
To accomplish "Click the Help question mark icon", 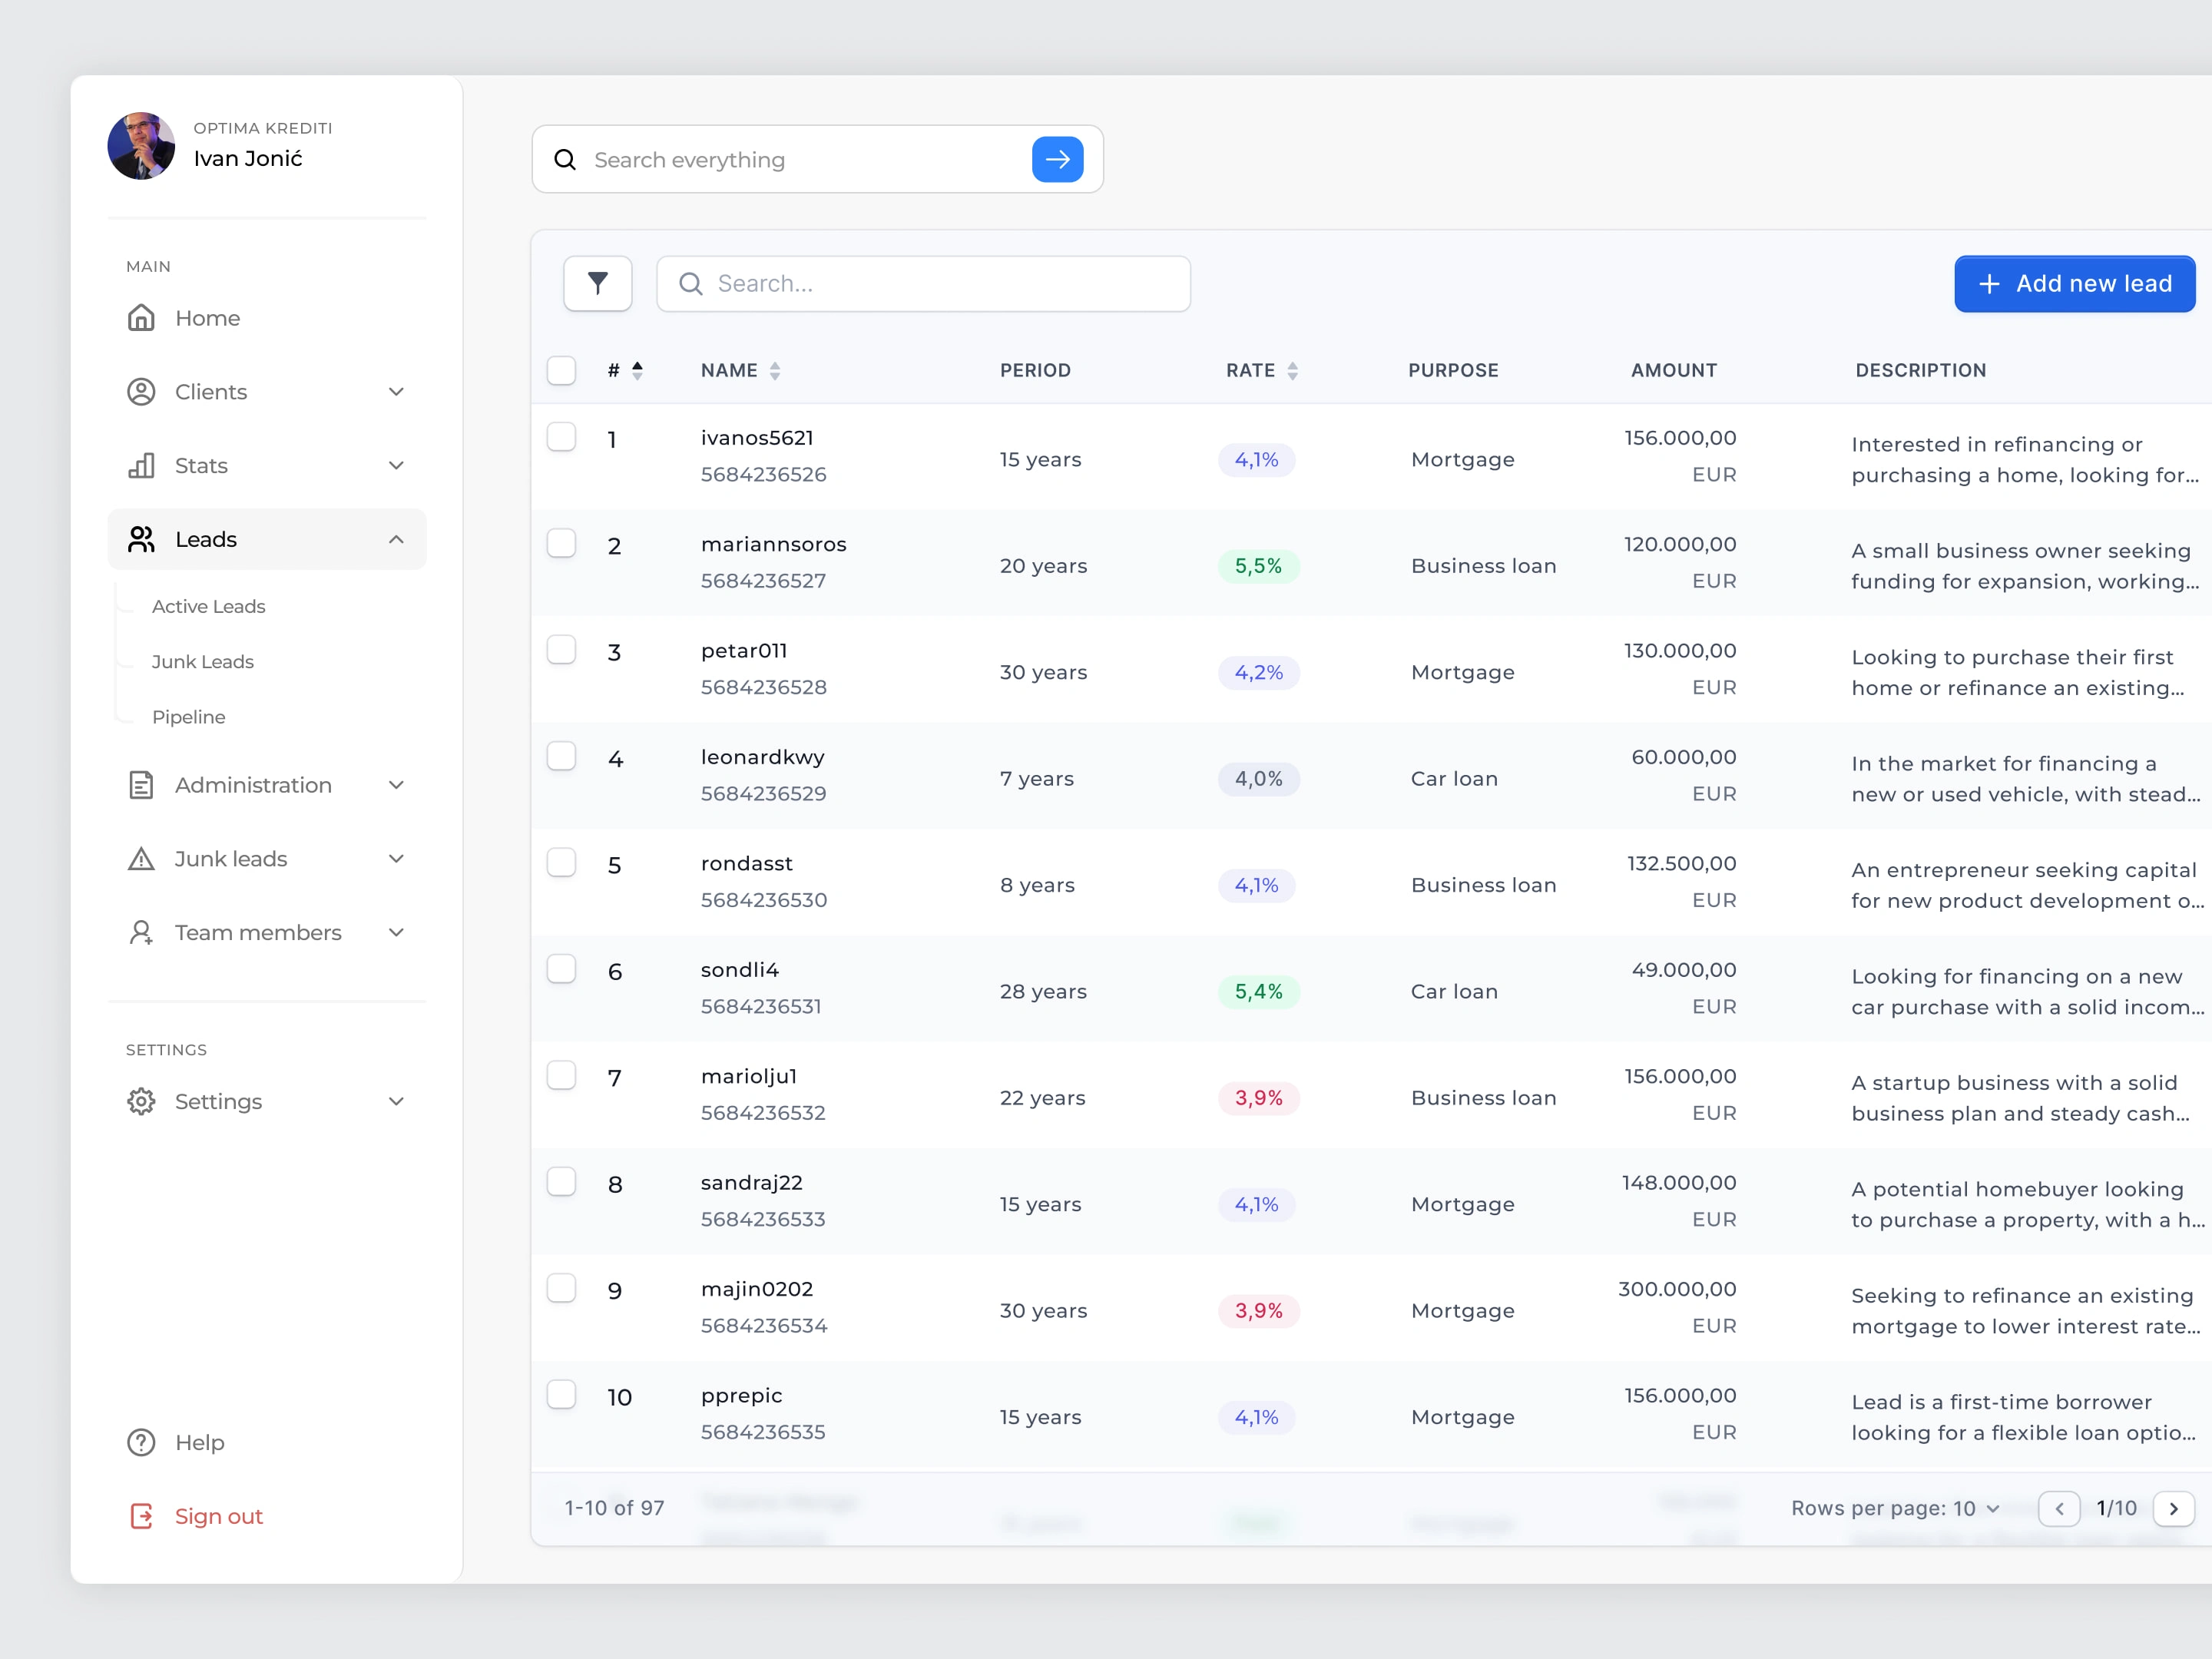I will [141, 1442].
